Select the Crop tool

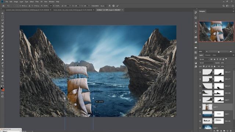(x=3, y=26)
